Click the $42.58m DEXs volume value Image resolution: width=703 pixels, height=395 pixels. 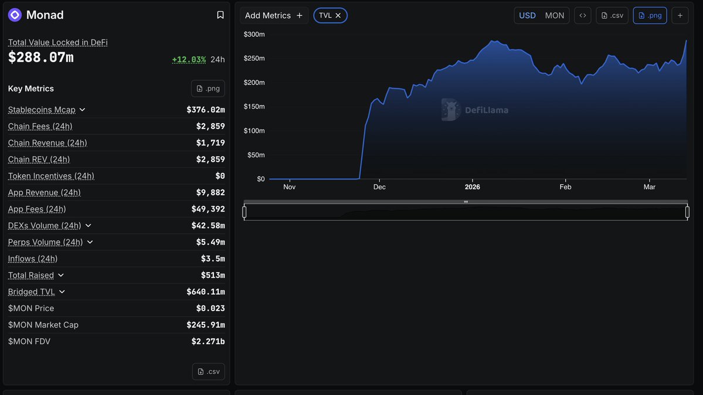pyautogui.click(x=208, y=225)
